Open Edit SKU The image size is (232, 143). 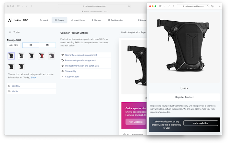pyautogui.click(x=32, y=86)
